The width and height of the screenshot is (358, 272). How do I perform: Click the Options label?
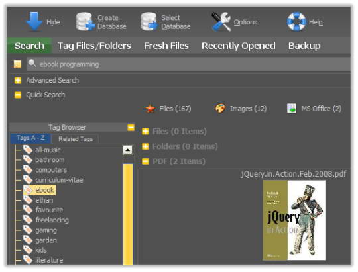(x=245, y=22)
